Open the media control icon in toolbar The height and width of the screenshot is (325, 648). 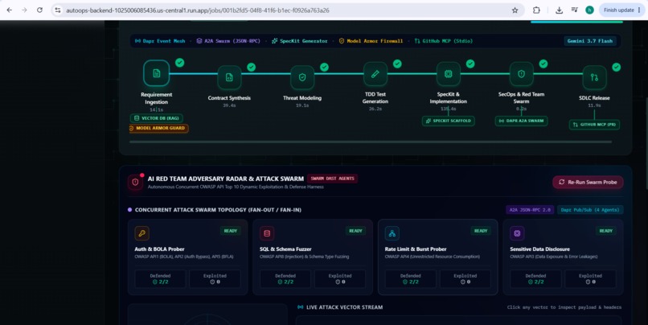[x=575, y=10]
